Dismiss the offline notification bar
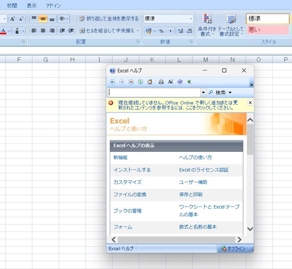Screen dimensions: 292x269 250,103
